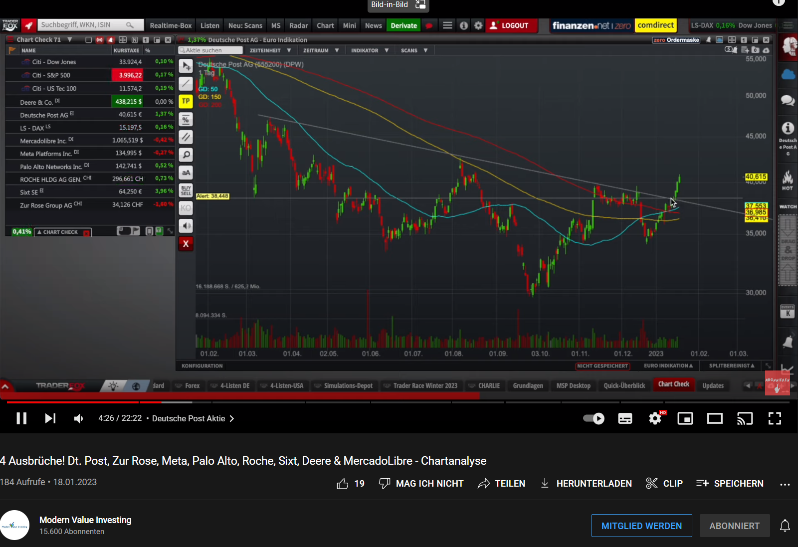
Task: Open the Deutsche Post AG info sidebar icon
Action: (788, 139)
